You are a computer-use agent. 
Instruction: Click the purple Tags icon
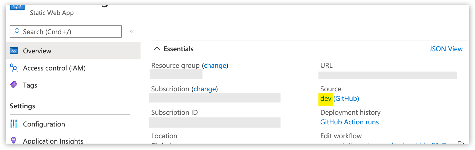click(14, 85)
